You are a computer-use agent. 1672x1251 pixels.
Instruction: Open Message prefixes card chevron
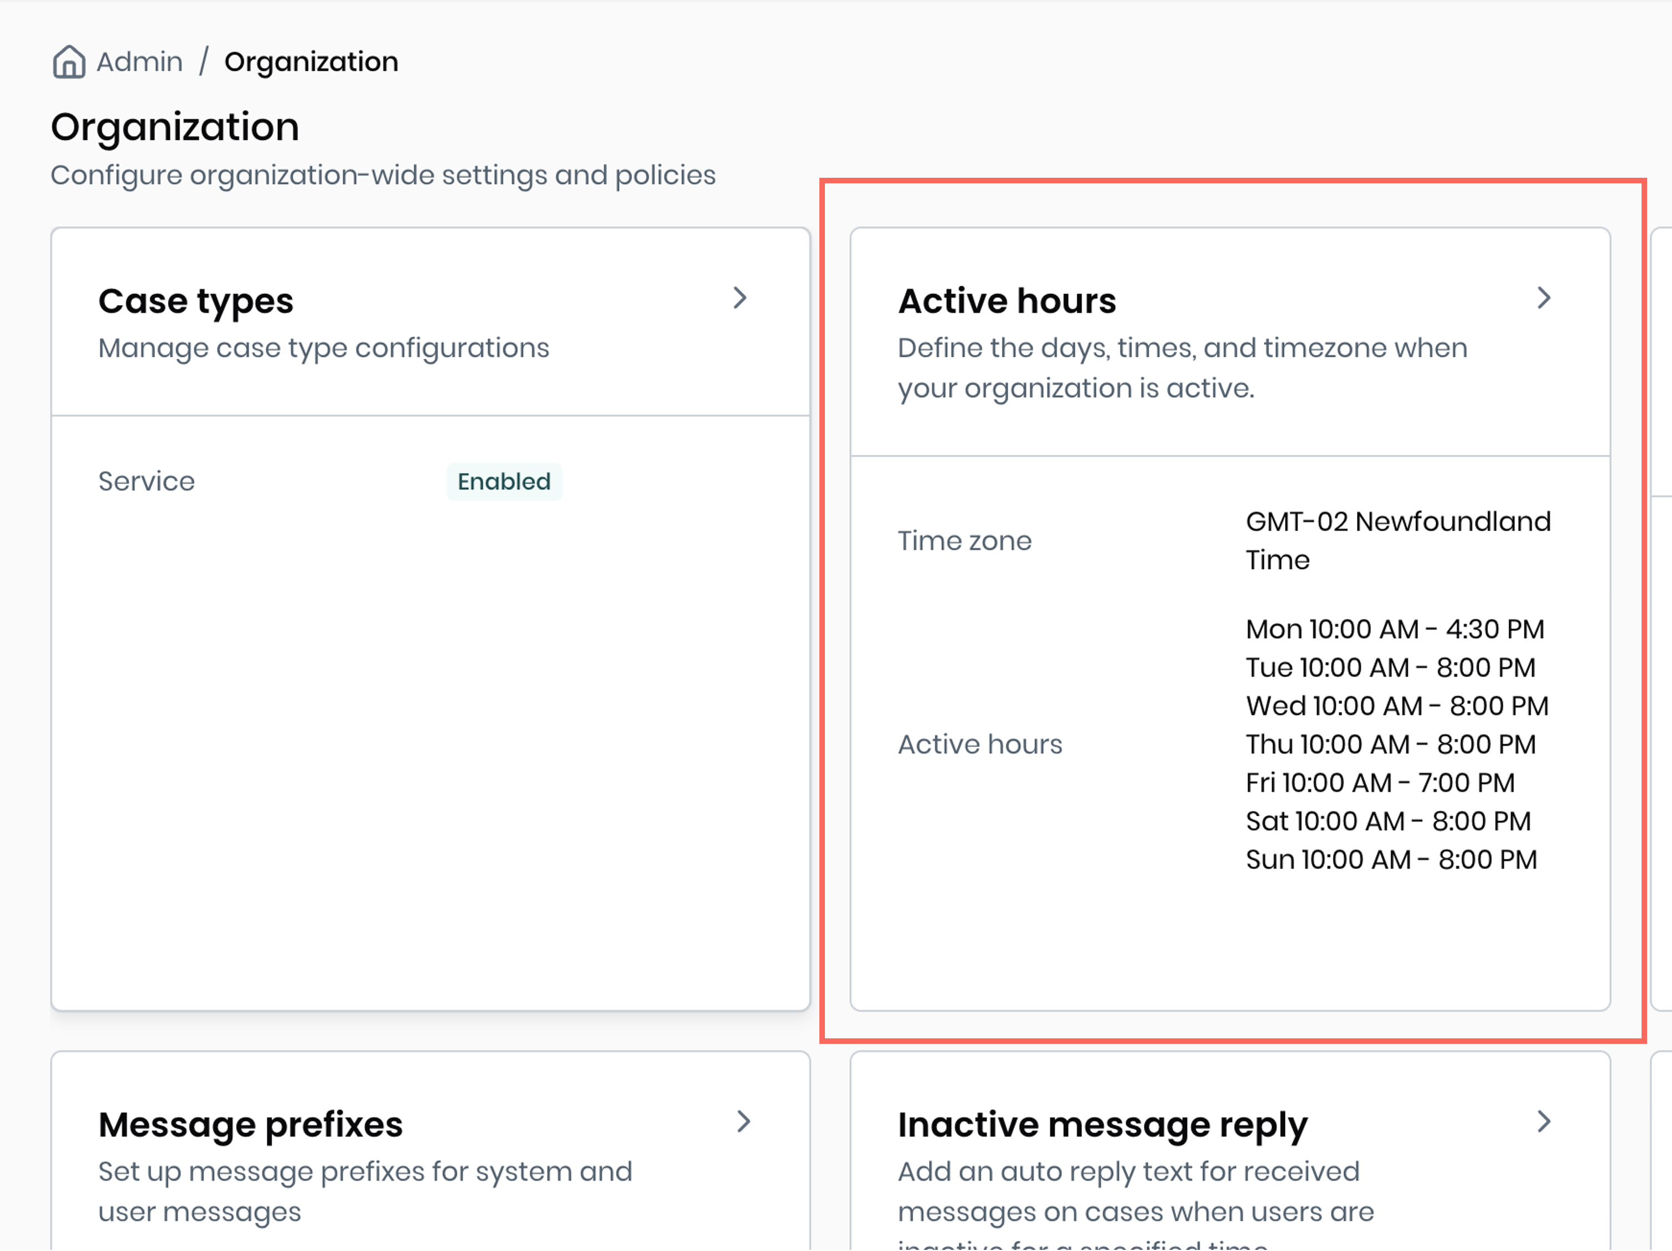coord(744,1122)
